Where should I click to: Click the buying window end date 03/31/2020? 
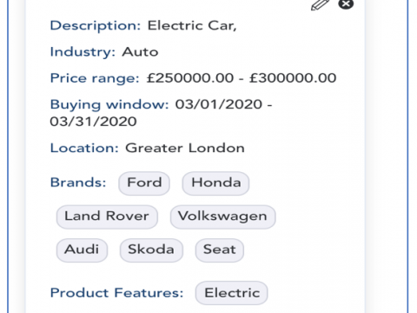pyautogui.click(x=93, y=122)
